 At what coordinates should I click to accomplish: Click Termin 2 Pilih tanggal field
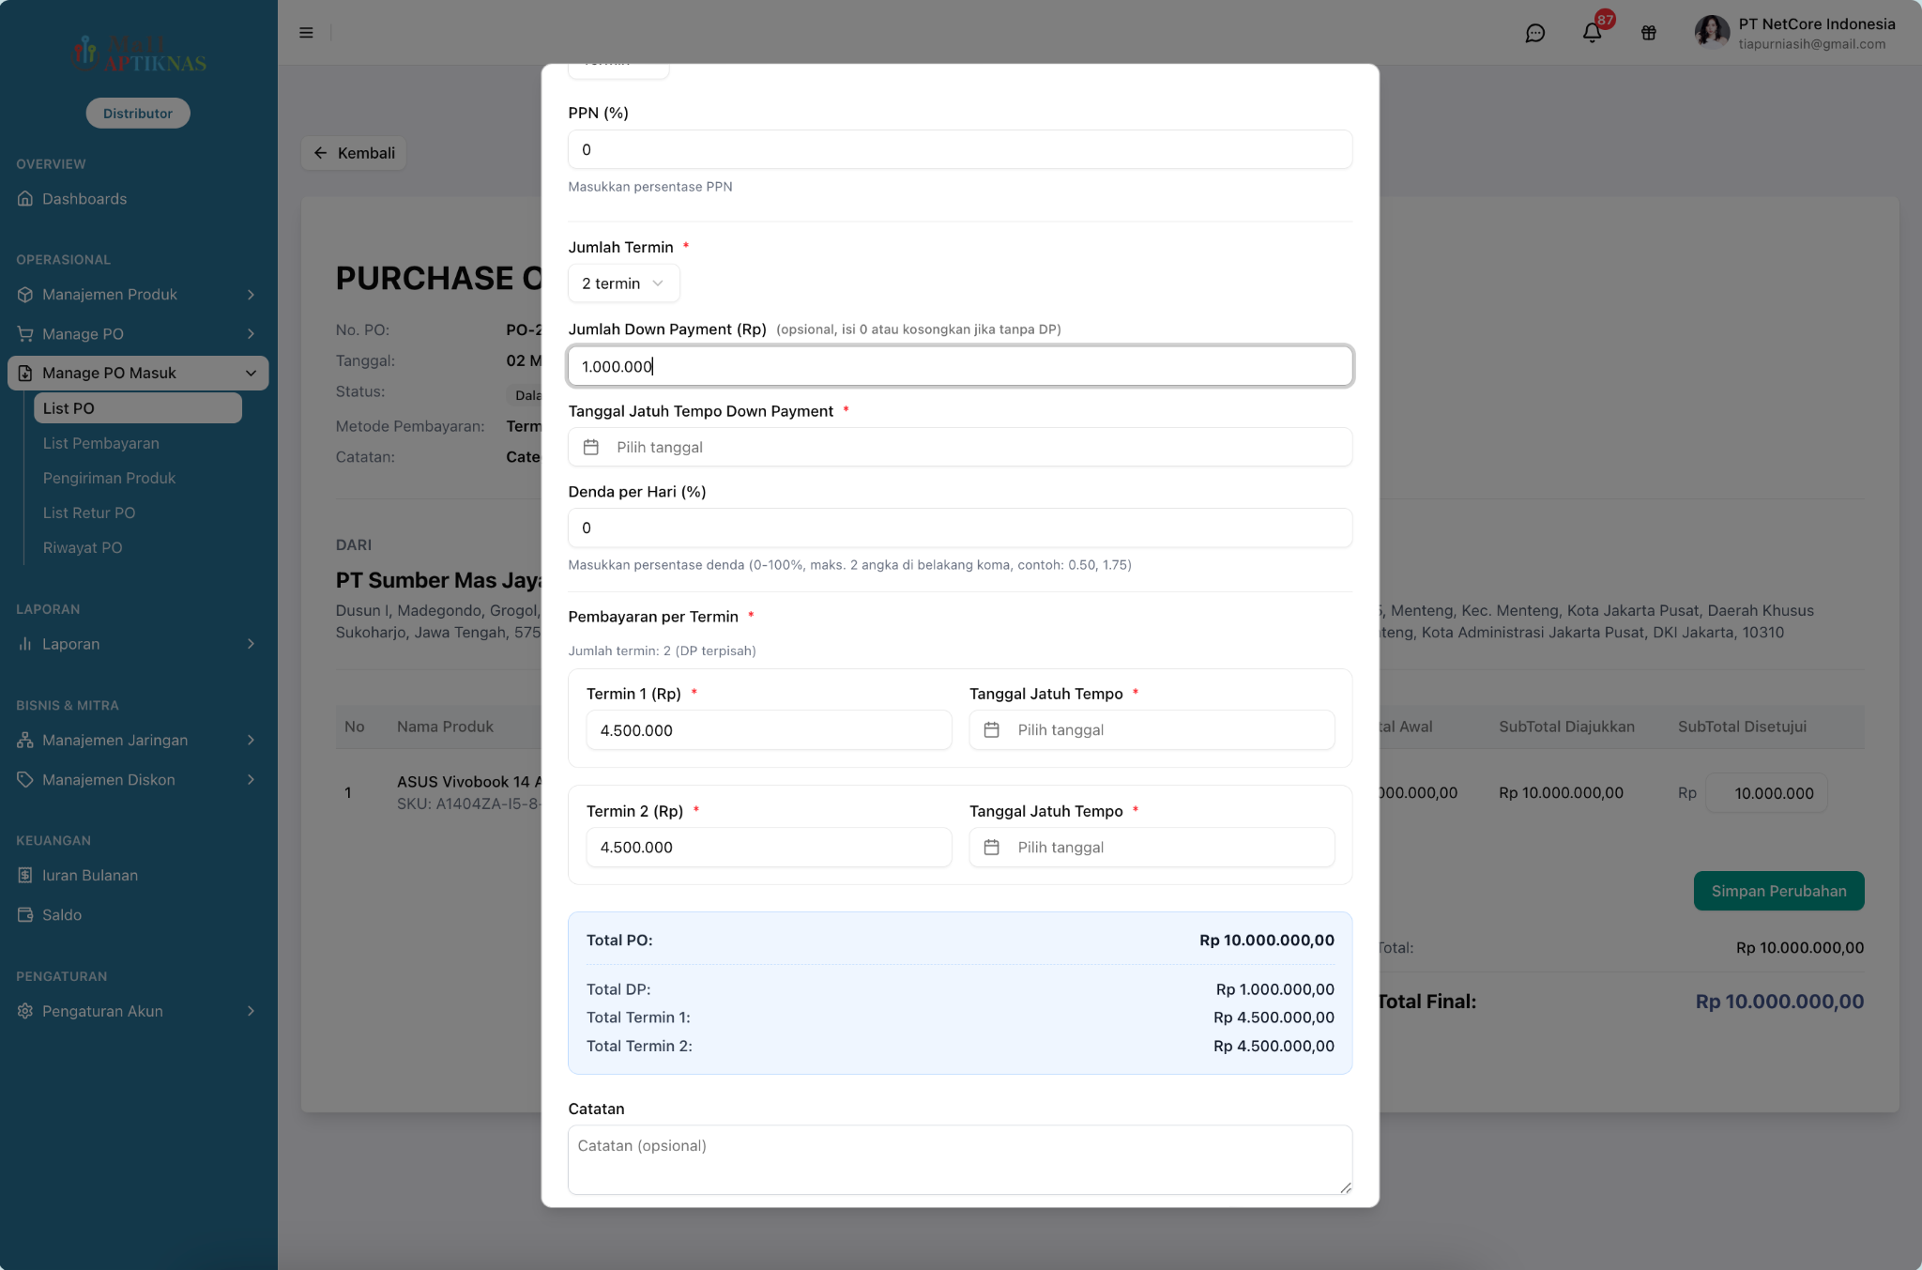pyautogui.click(x=1152, y=848)
